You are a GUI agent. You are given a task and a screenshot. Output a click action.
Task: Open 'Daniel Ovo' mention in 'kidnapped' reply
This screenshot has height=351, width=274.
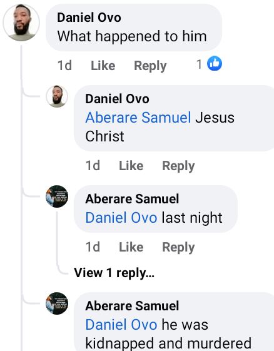(121, 325)
